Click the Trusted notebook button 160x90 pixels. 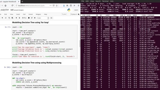pyautogui.click(x=64, y=14)
